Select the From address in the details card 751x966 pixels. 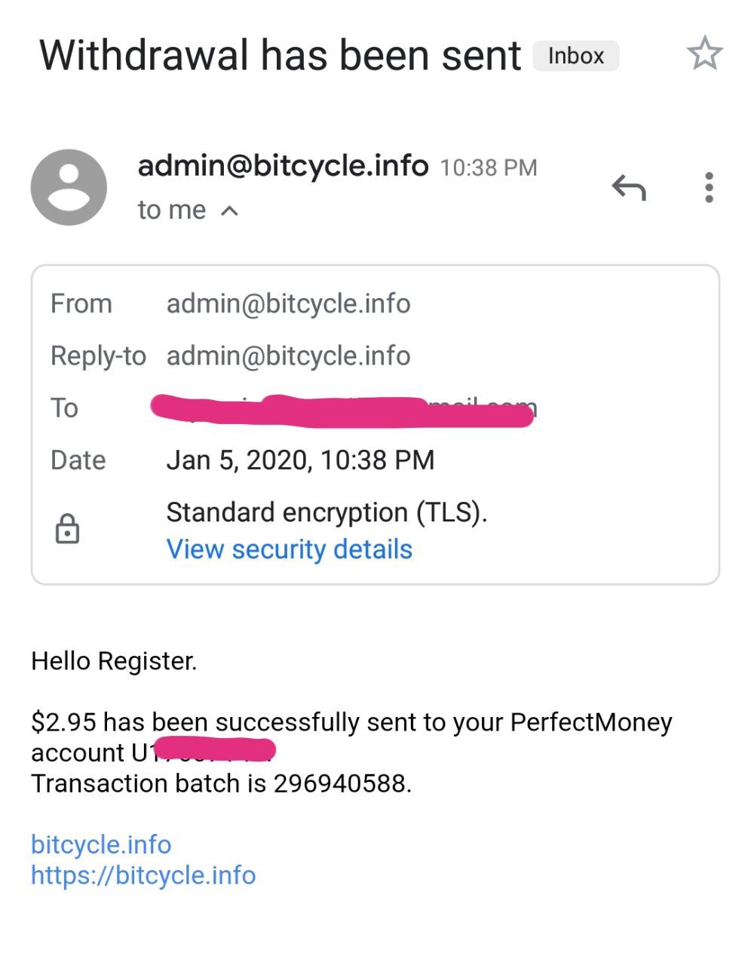(x=288, y=303)
